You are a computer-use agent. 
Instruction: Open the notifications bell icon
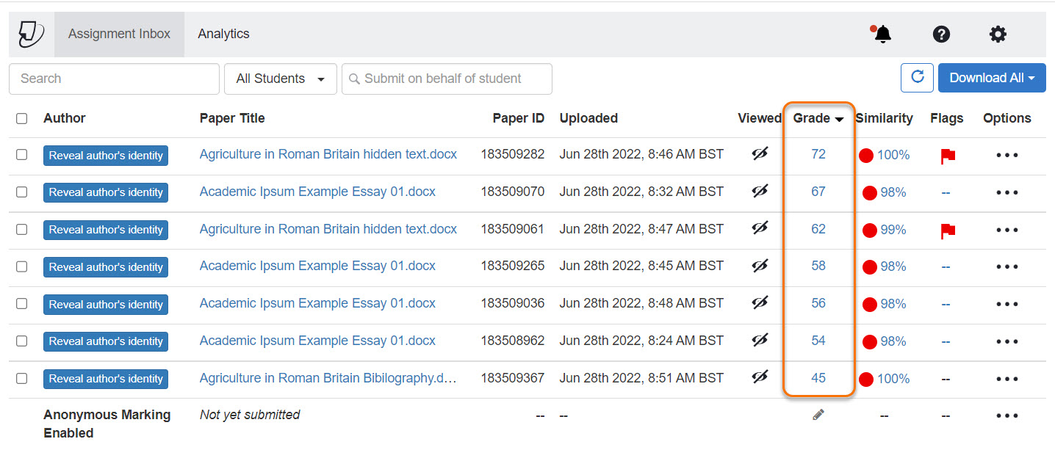pos(882,34)
